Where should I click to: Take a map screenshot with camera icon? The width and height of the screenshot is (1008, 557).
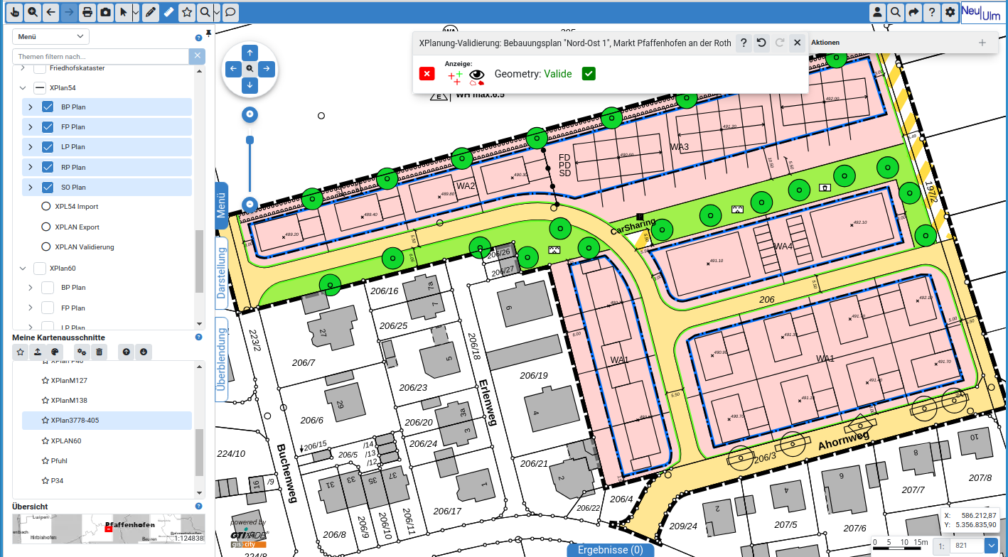[105, 12]
